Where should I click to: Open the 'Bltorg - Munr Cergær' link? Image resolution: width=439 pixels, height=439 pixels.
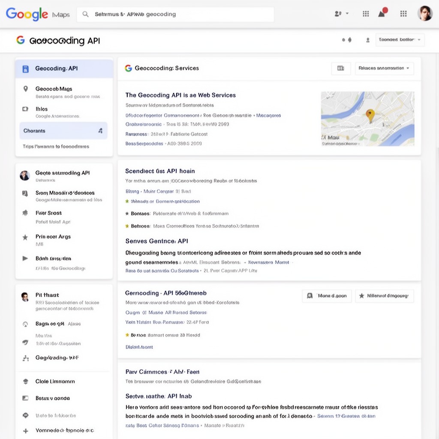point(150,192)
